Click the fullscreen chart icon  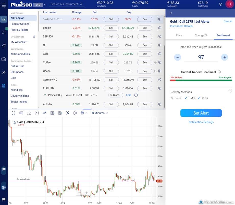[14, 113]
